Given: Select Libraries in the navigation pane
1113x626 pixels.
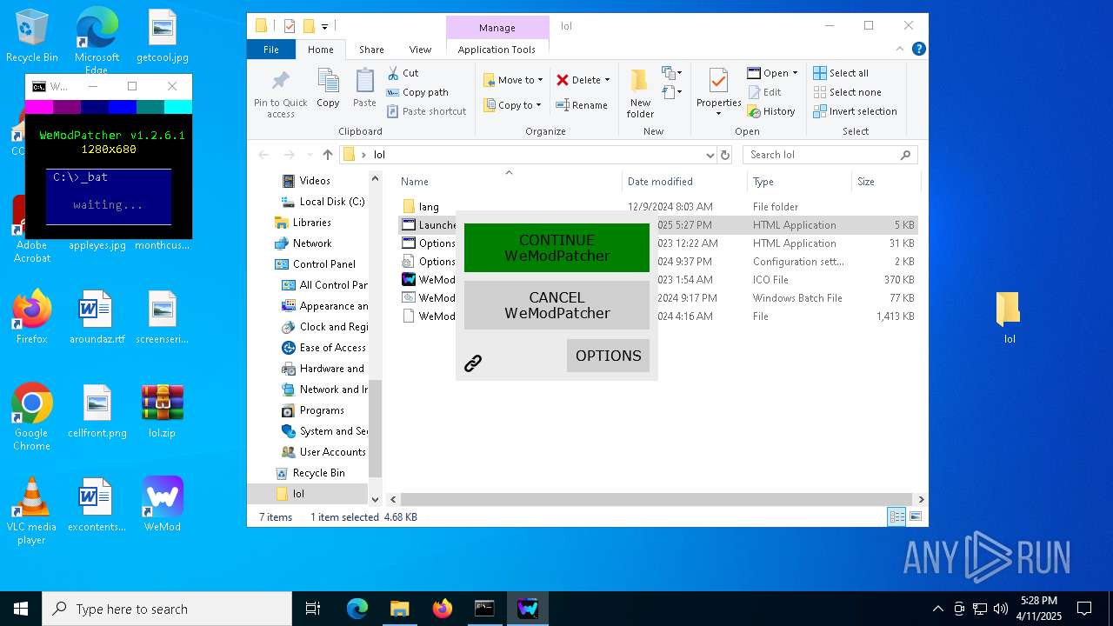Looking at the screenshot, I should point(303,223).
